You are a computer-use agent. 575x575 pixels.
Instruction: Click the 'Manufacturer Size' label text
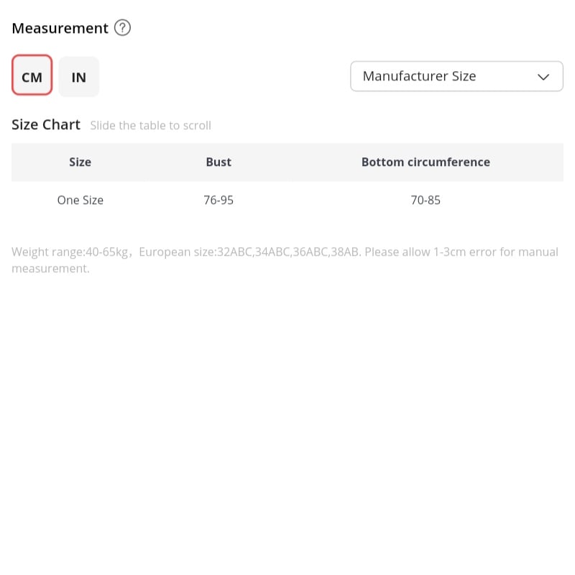(419, 76)
